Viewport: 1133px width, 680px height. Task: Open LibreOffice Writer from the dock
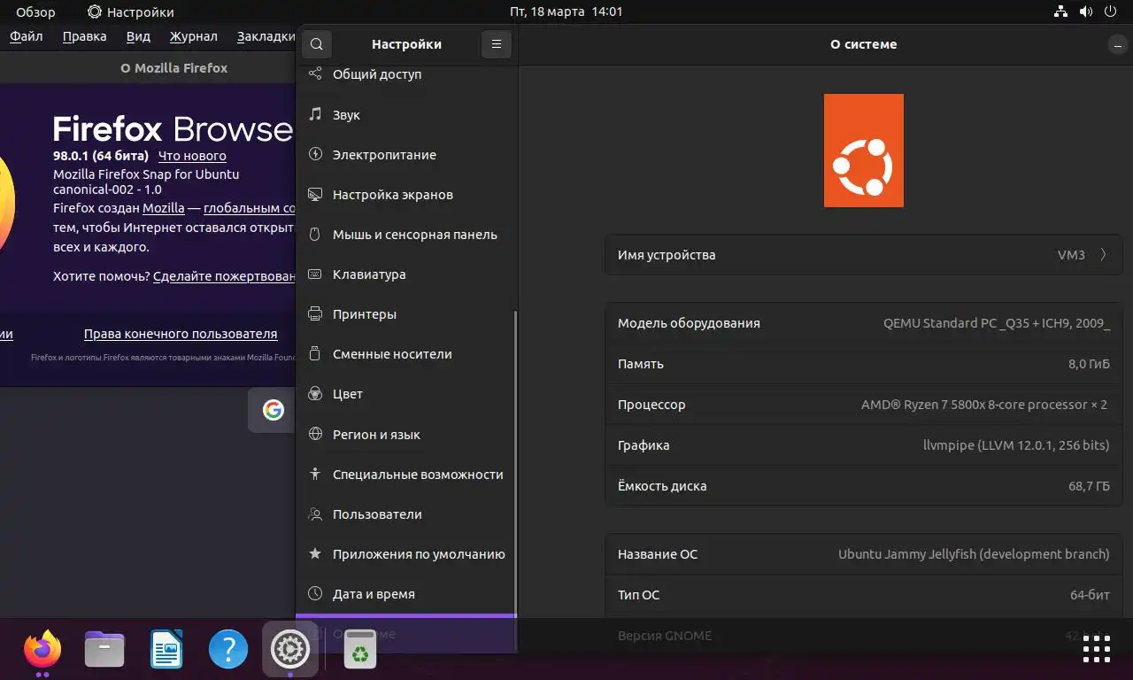166,650
